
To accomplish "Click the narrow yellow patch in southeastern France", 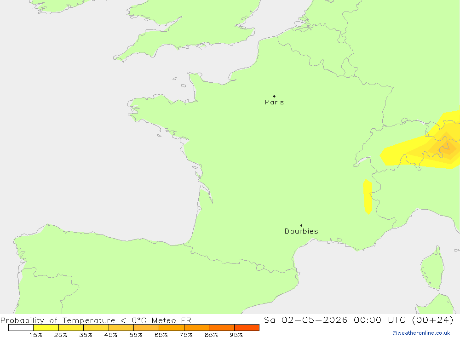I will [368, 196].
